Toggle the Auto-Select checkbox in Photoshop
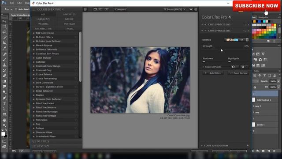Image resolution: width=282 pixels, height=159 pixels. coord(16,9)
